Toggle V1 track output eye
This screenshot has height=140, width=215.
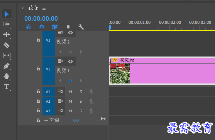click(x=70, y=61)
